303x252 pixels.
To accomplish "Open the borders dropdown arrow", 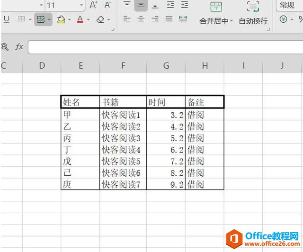I will (30, 19).
